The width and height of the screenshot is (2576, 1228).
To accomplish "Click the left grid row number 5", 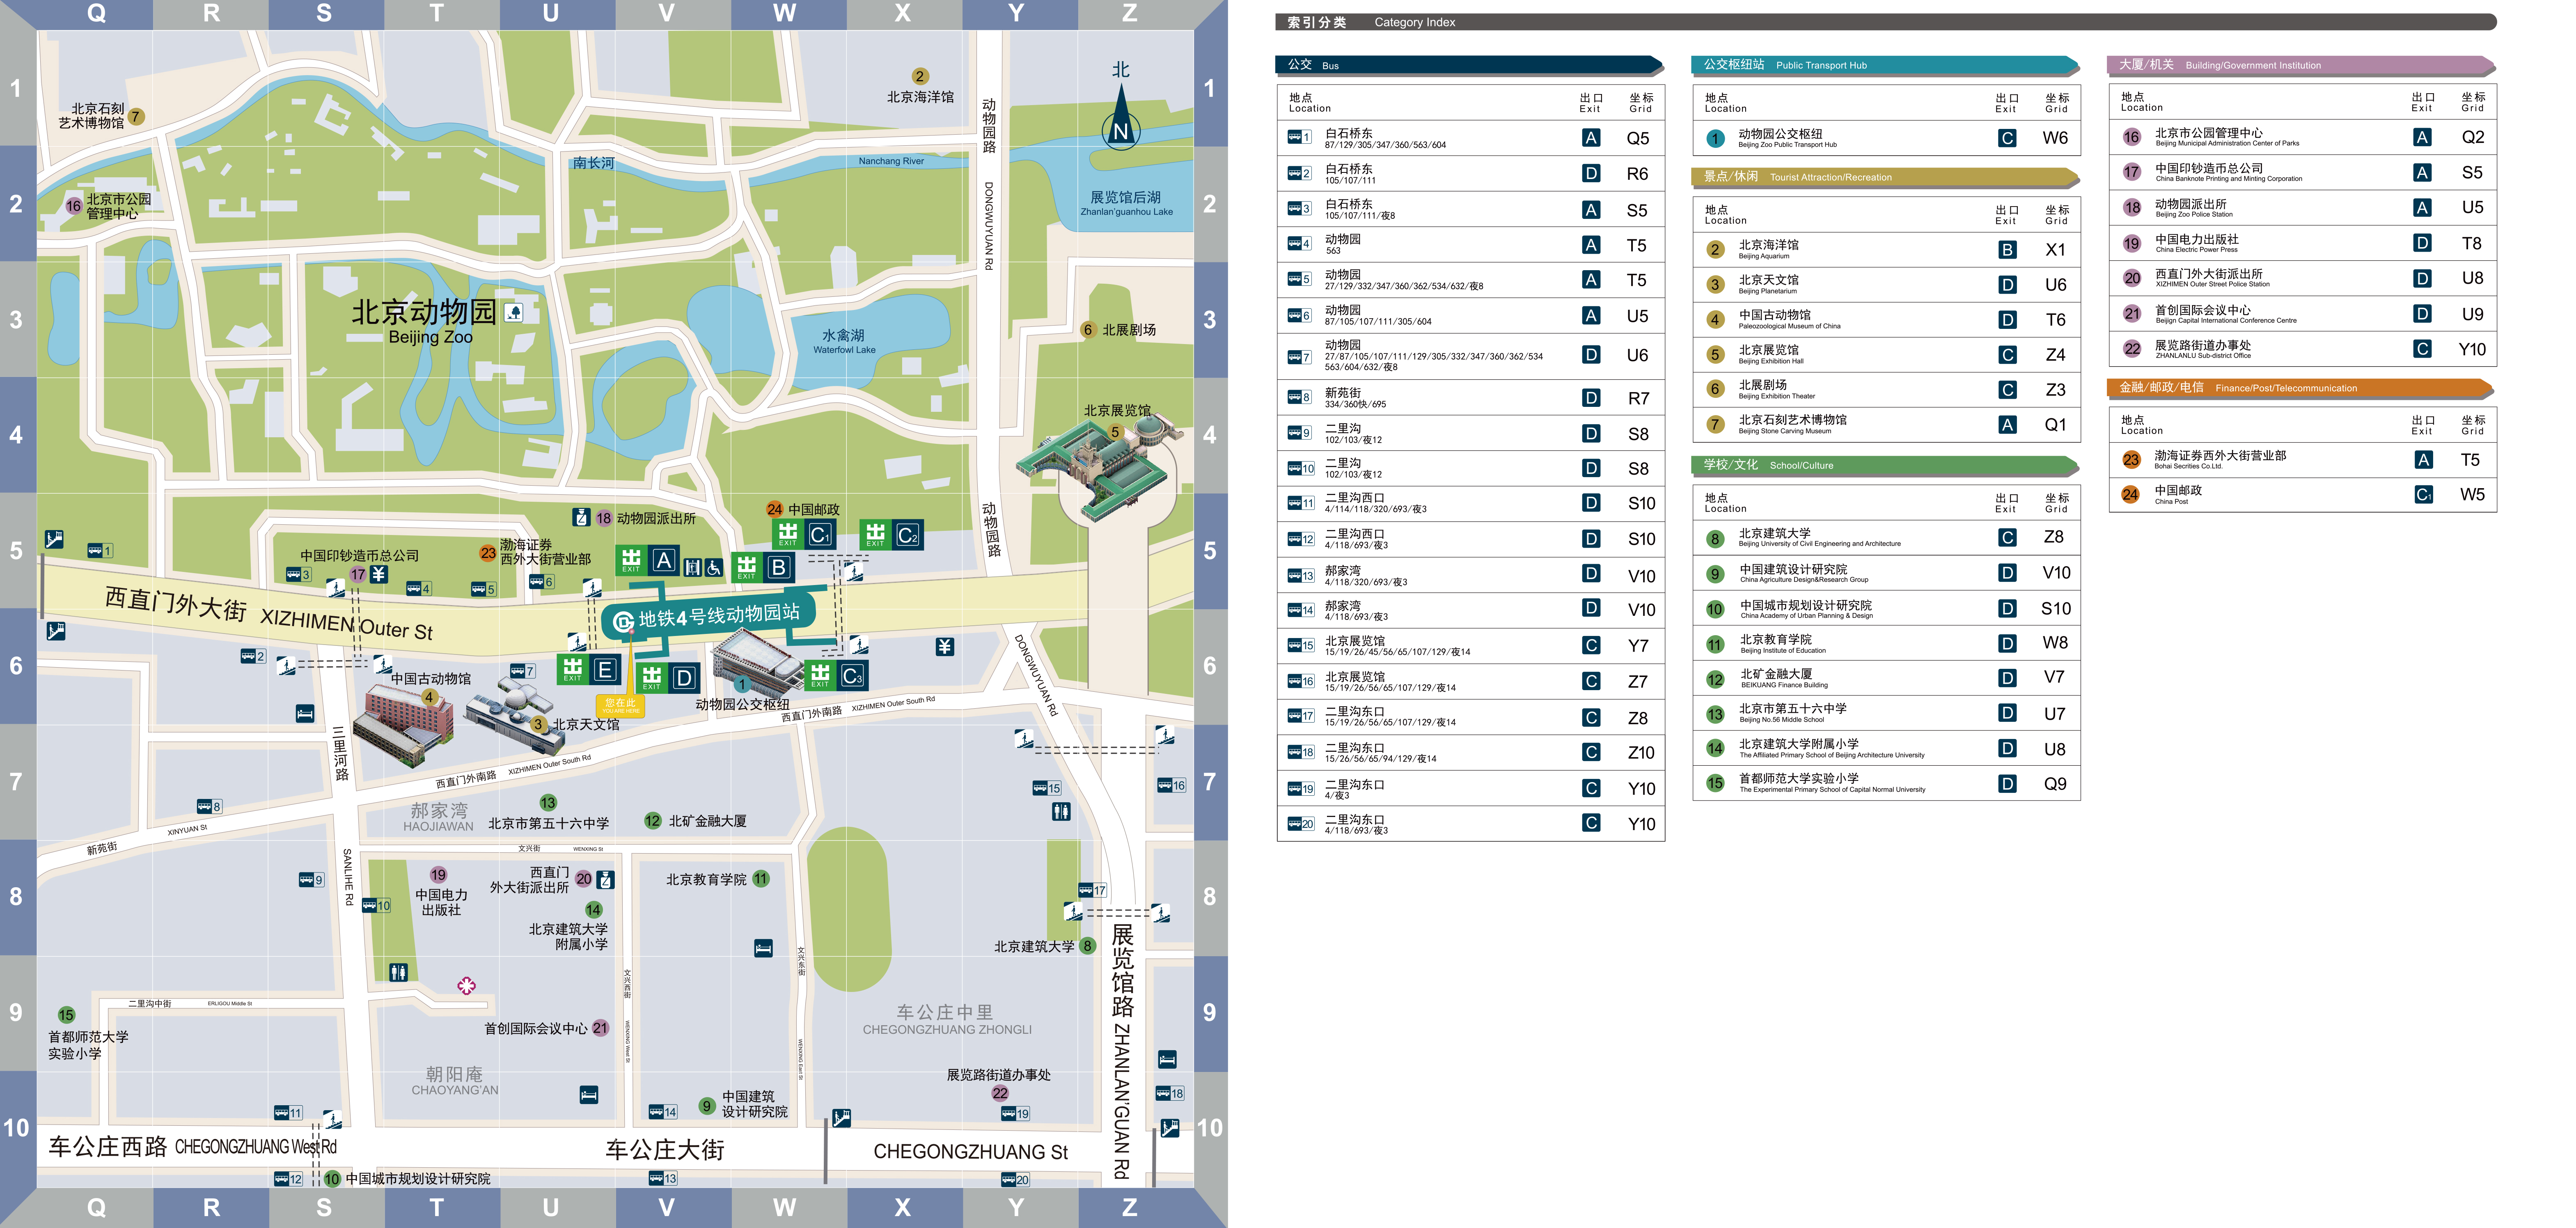I will (x=16, y=550).
